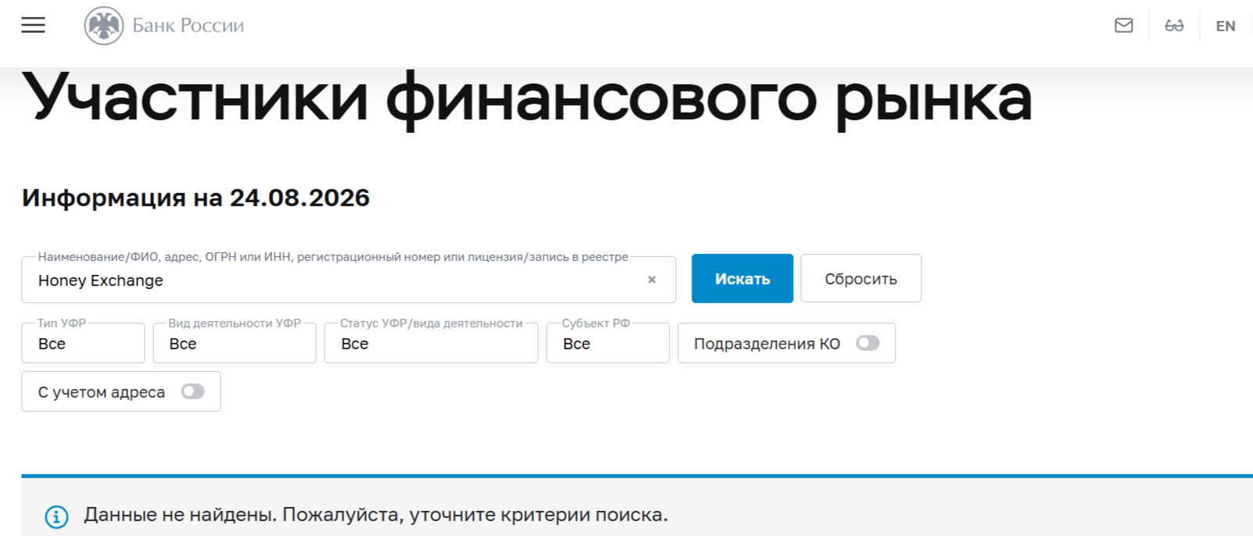
Task: Open the Субъект РФ dropdown
Action: pyautogui.click(x=608, y=343)
